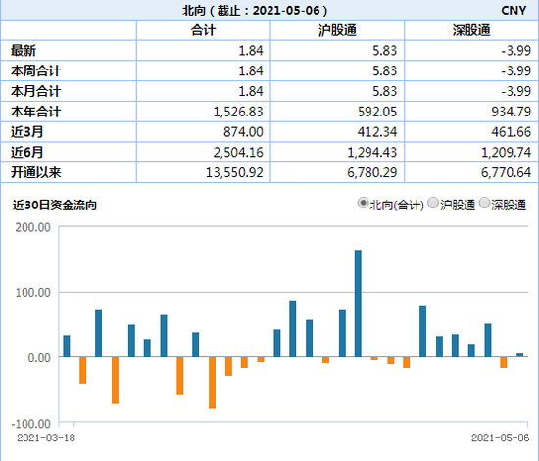Click the 2021-03-18 axis date label
The height and width of the screenshot is (461, 539).
[46, 438]
